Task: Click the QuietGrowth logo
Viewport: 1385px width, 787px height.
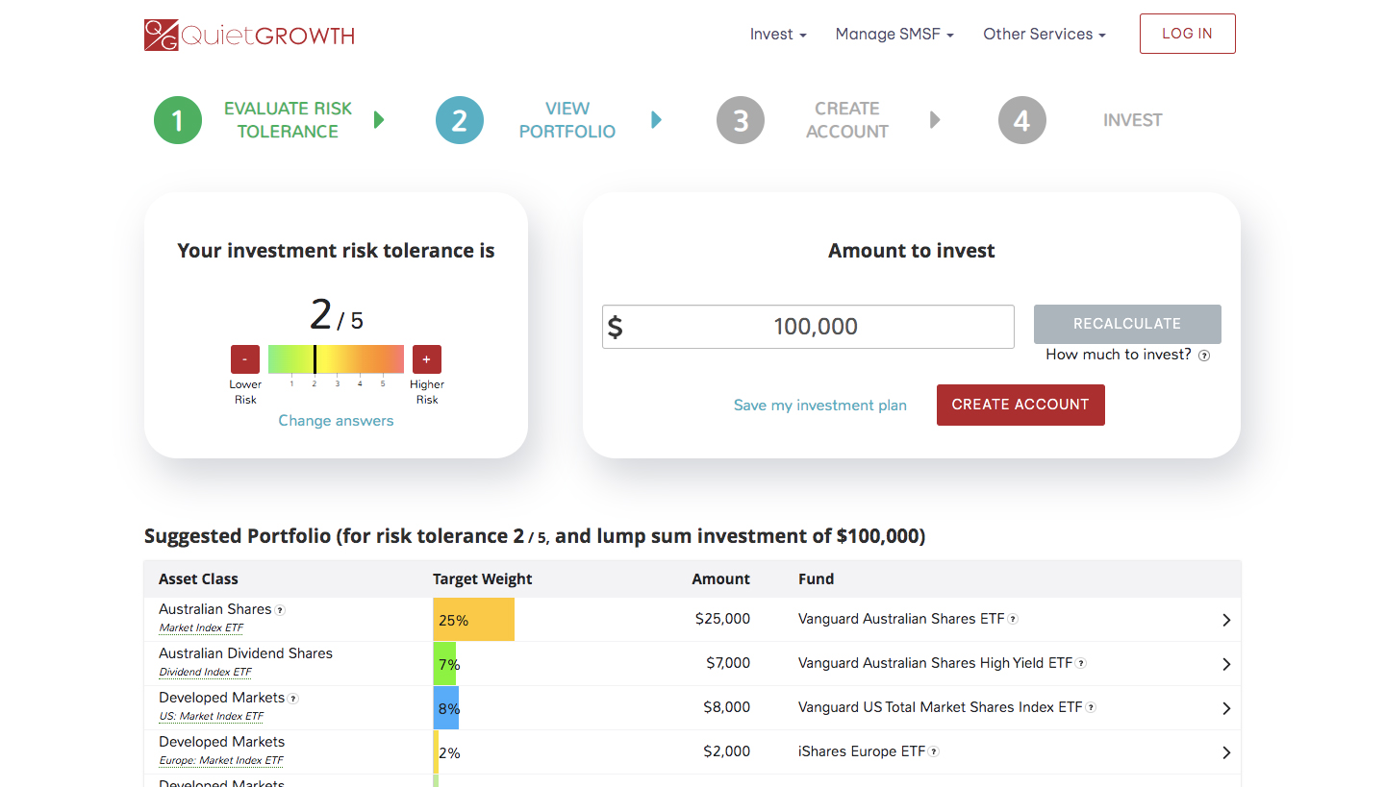Action: [249, 36]
